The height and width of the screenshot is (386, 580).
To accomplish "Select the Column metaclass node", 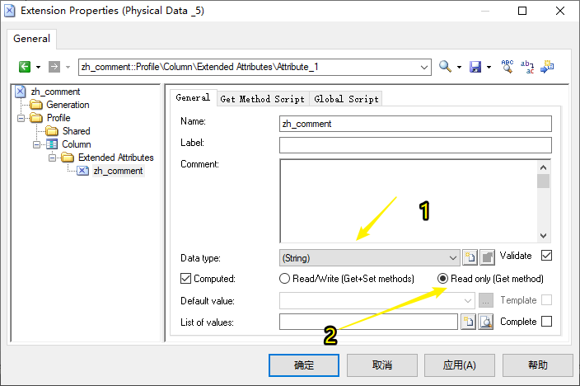I will pos(76,144).
